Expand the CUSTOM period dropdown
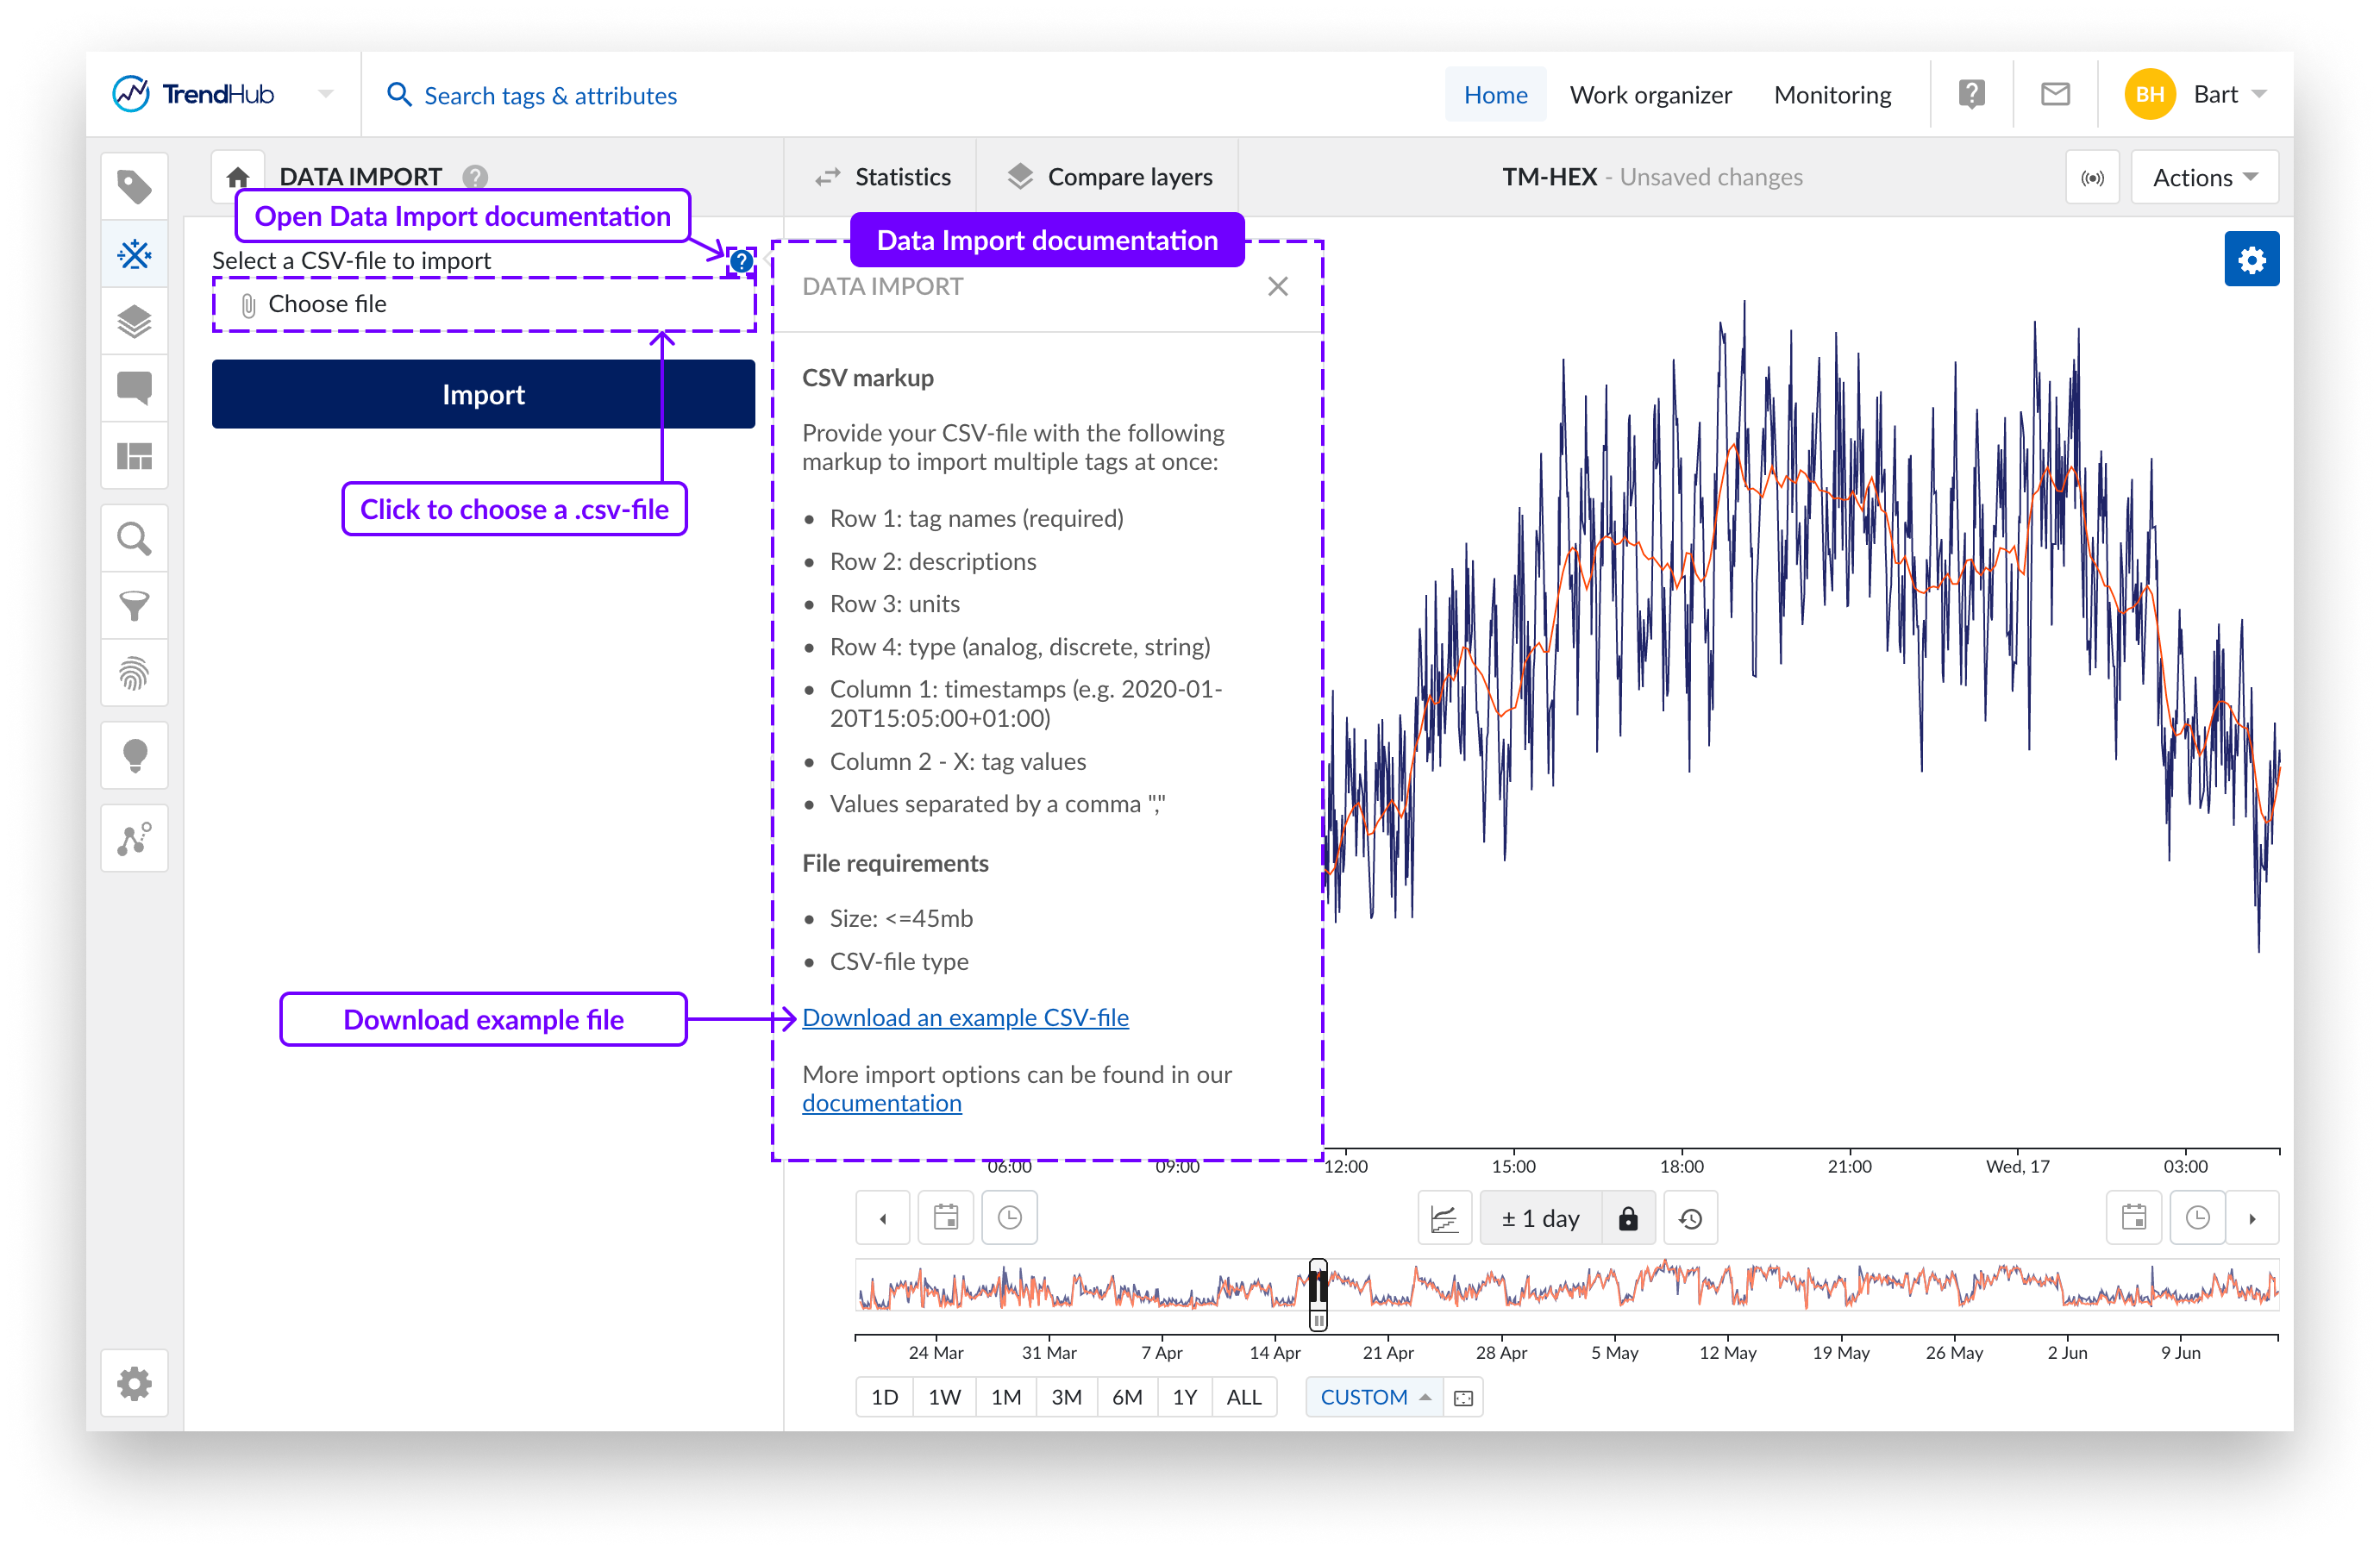The image size is (2380, 1552). click(1374, 1397)
